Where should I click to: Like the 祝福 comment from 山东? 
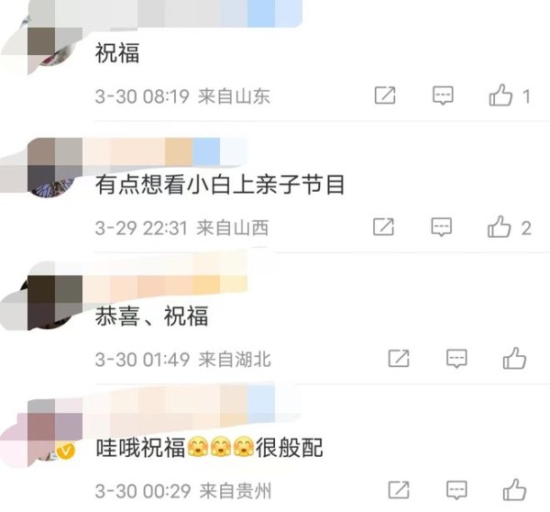(500, 95)
